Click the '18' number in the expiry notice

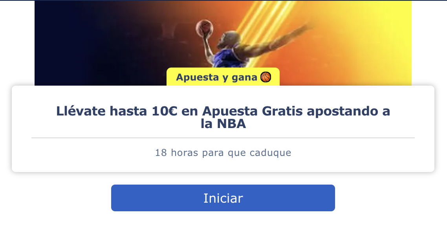[161, 152]
